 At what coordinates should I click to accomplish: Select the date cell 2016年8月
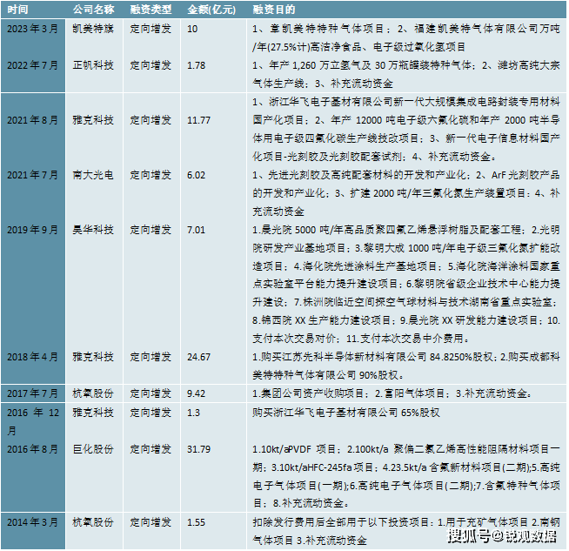(32, 449)
